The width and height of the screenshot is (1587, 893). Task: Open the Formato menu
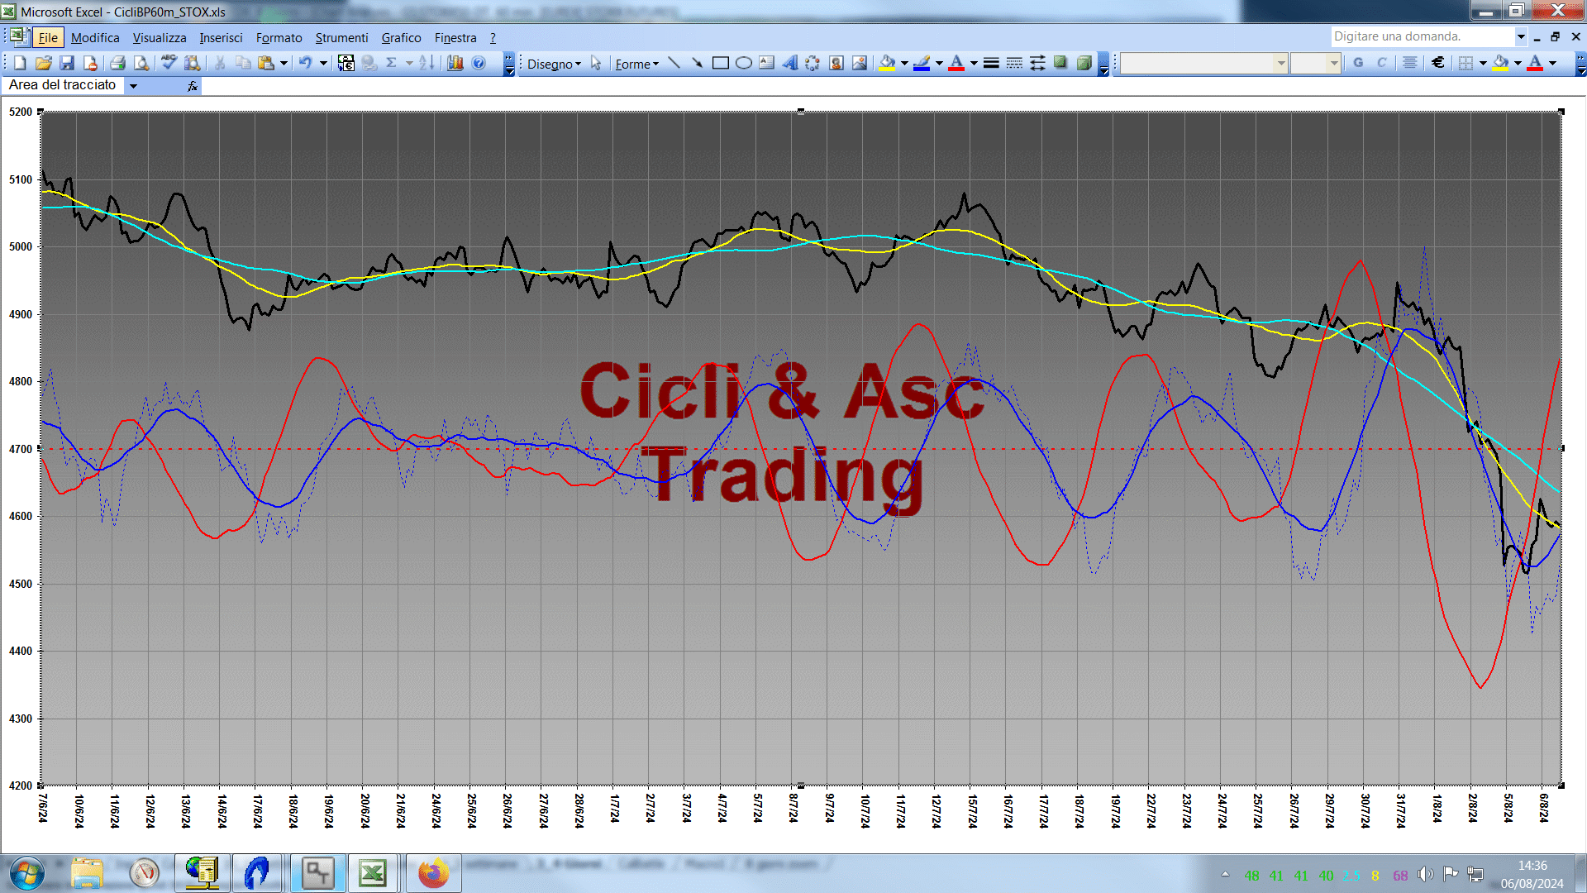pyautogui.click(x=279, y=37)
